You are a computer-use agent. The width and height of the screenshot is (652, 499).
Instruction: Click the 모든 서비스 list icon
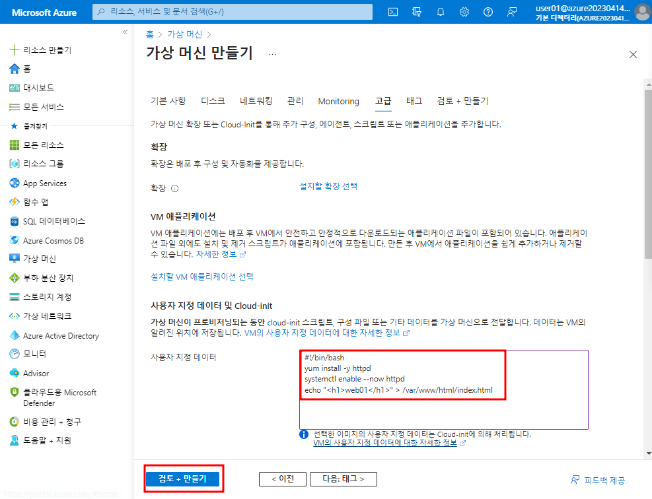[x=15, y=107]
